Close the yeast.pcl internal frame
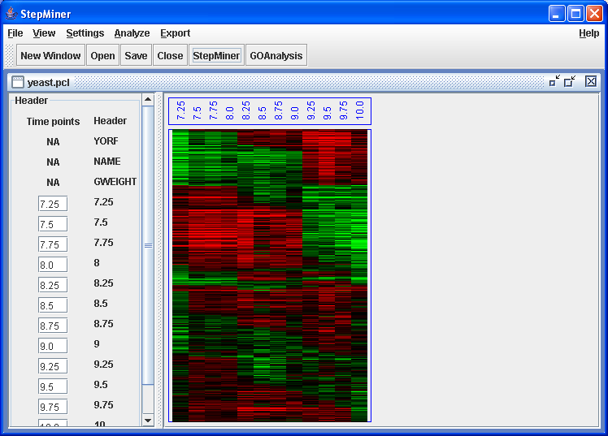The width and height of the screenshot is (608, 436). coord(591,81)
